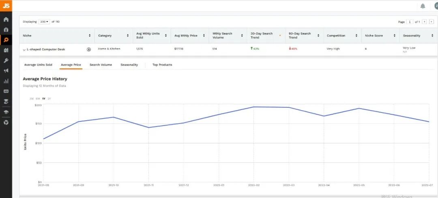438x198 pixels.
Task: Click the price line peak at 2022-02
Action: point(253,107)
